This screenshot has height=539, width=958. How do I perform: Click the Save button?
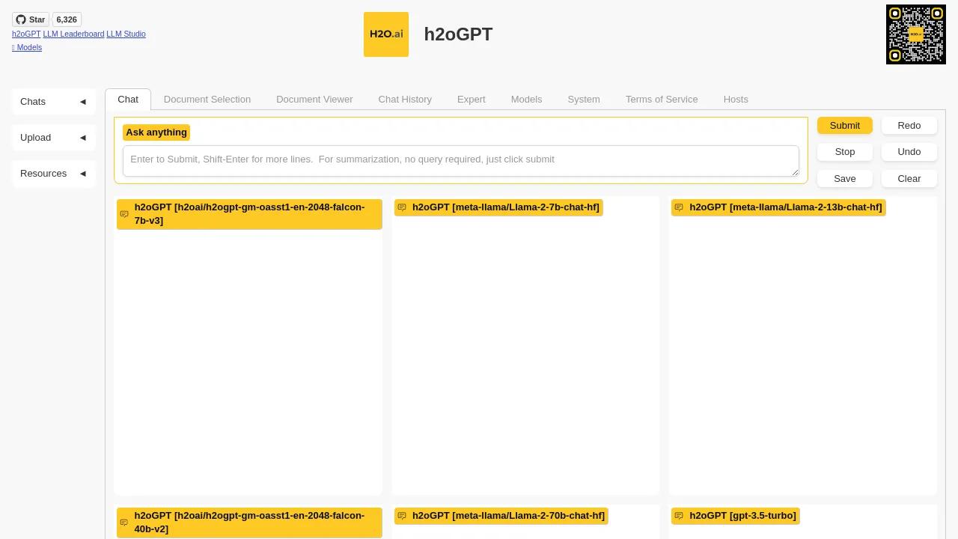click(x=845, y=179)
